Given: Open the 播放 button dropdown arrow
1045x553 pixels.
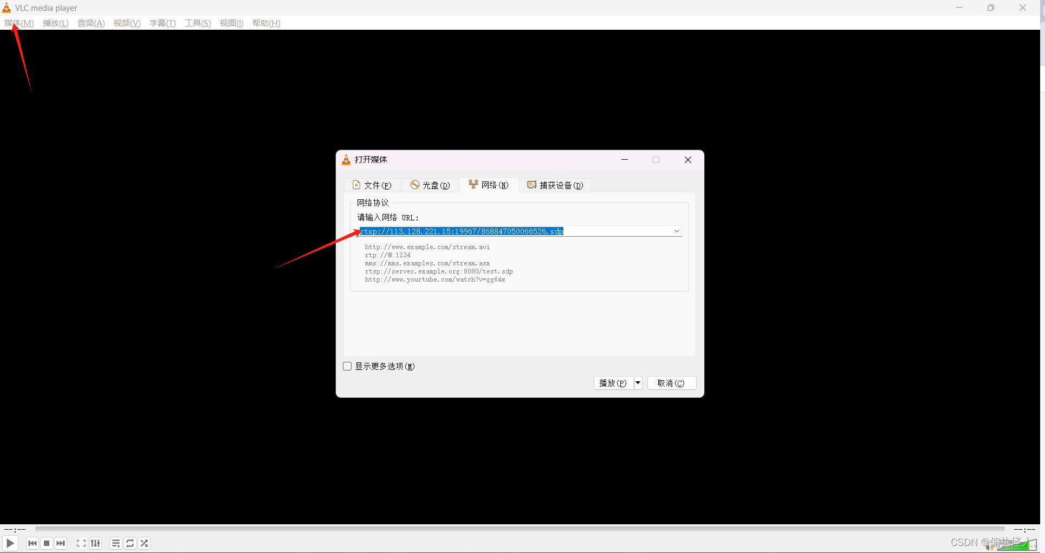Looking at the screenshot, I should 637,383.
